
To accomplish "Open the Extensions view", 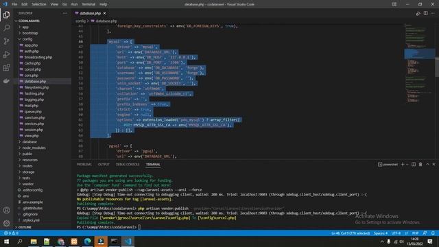I will (6, 67).
